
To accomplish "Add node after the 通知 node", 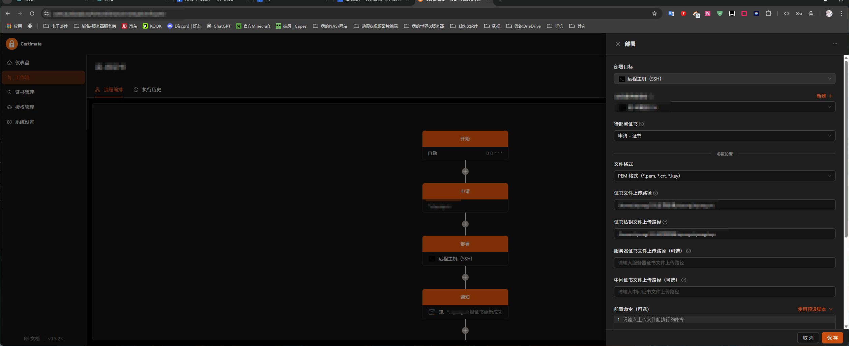I will click(x=465, y=331).
